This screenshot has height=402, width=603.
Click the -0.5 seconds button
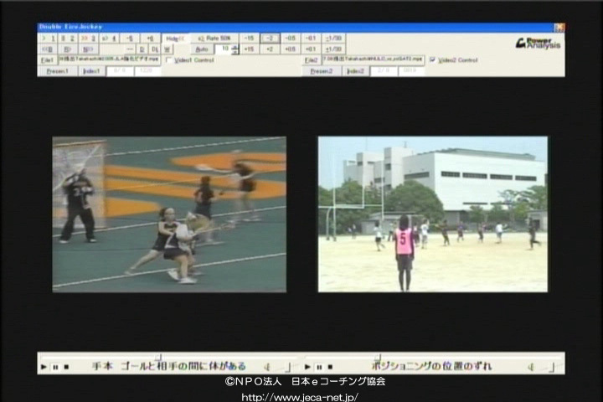291,38
